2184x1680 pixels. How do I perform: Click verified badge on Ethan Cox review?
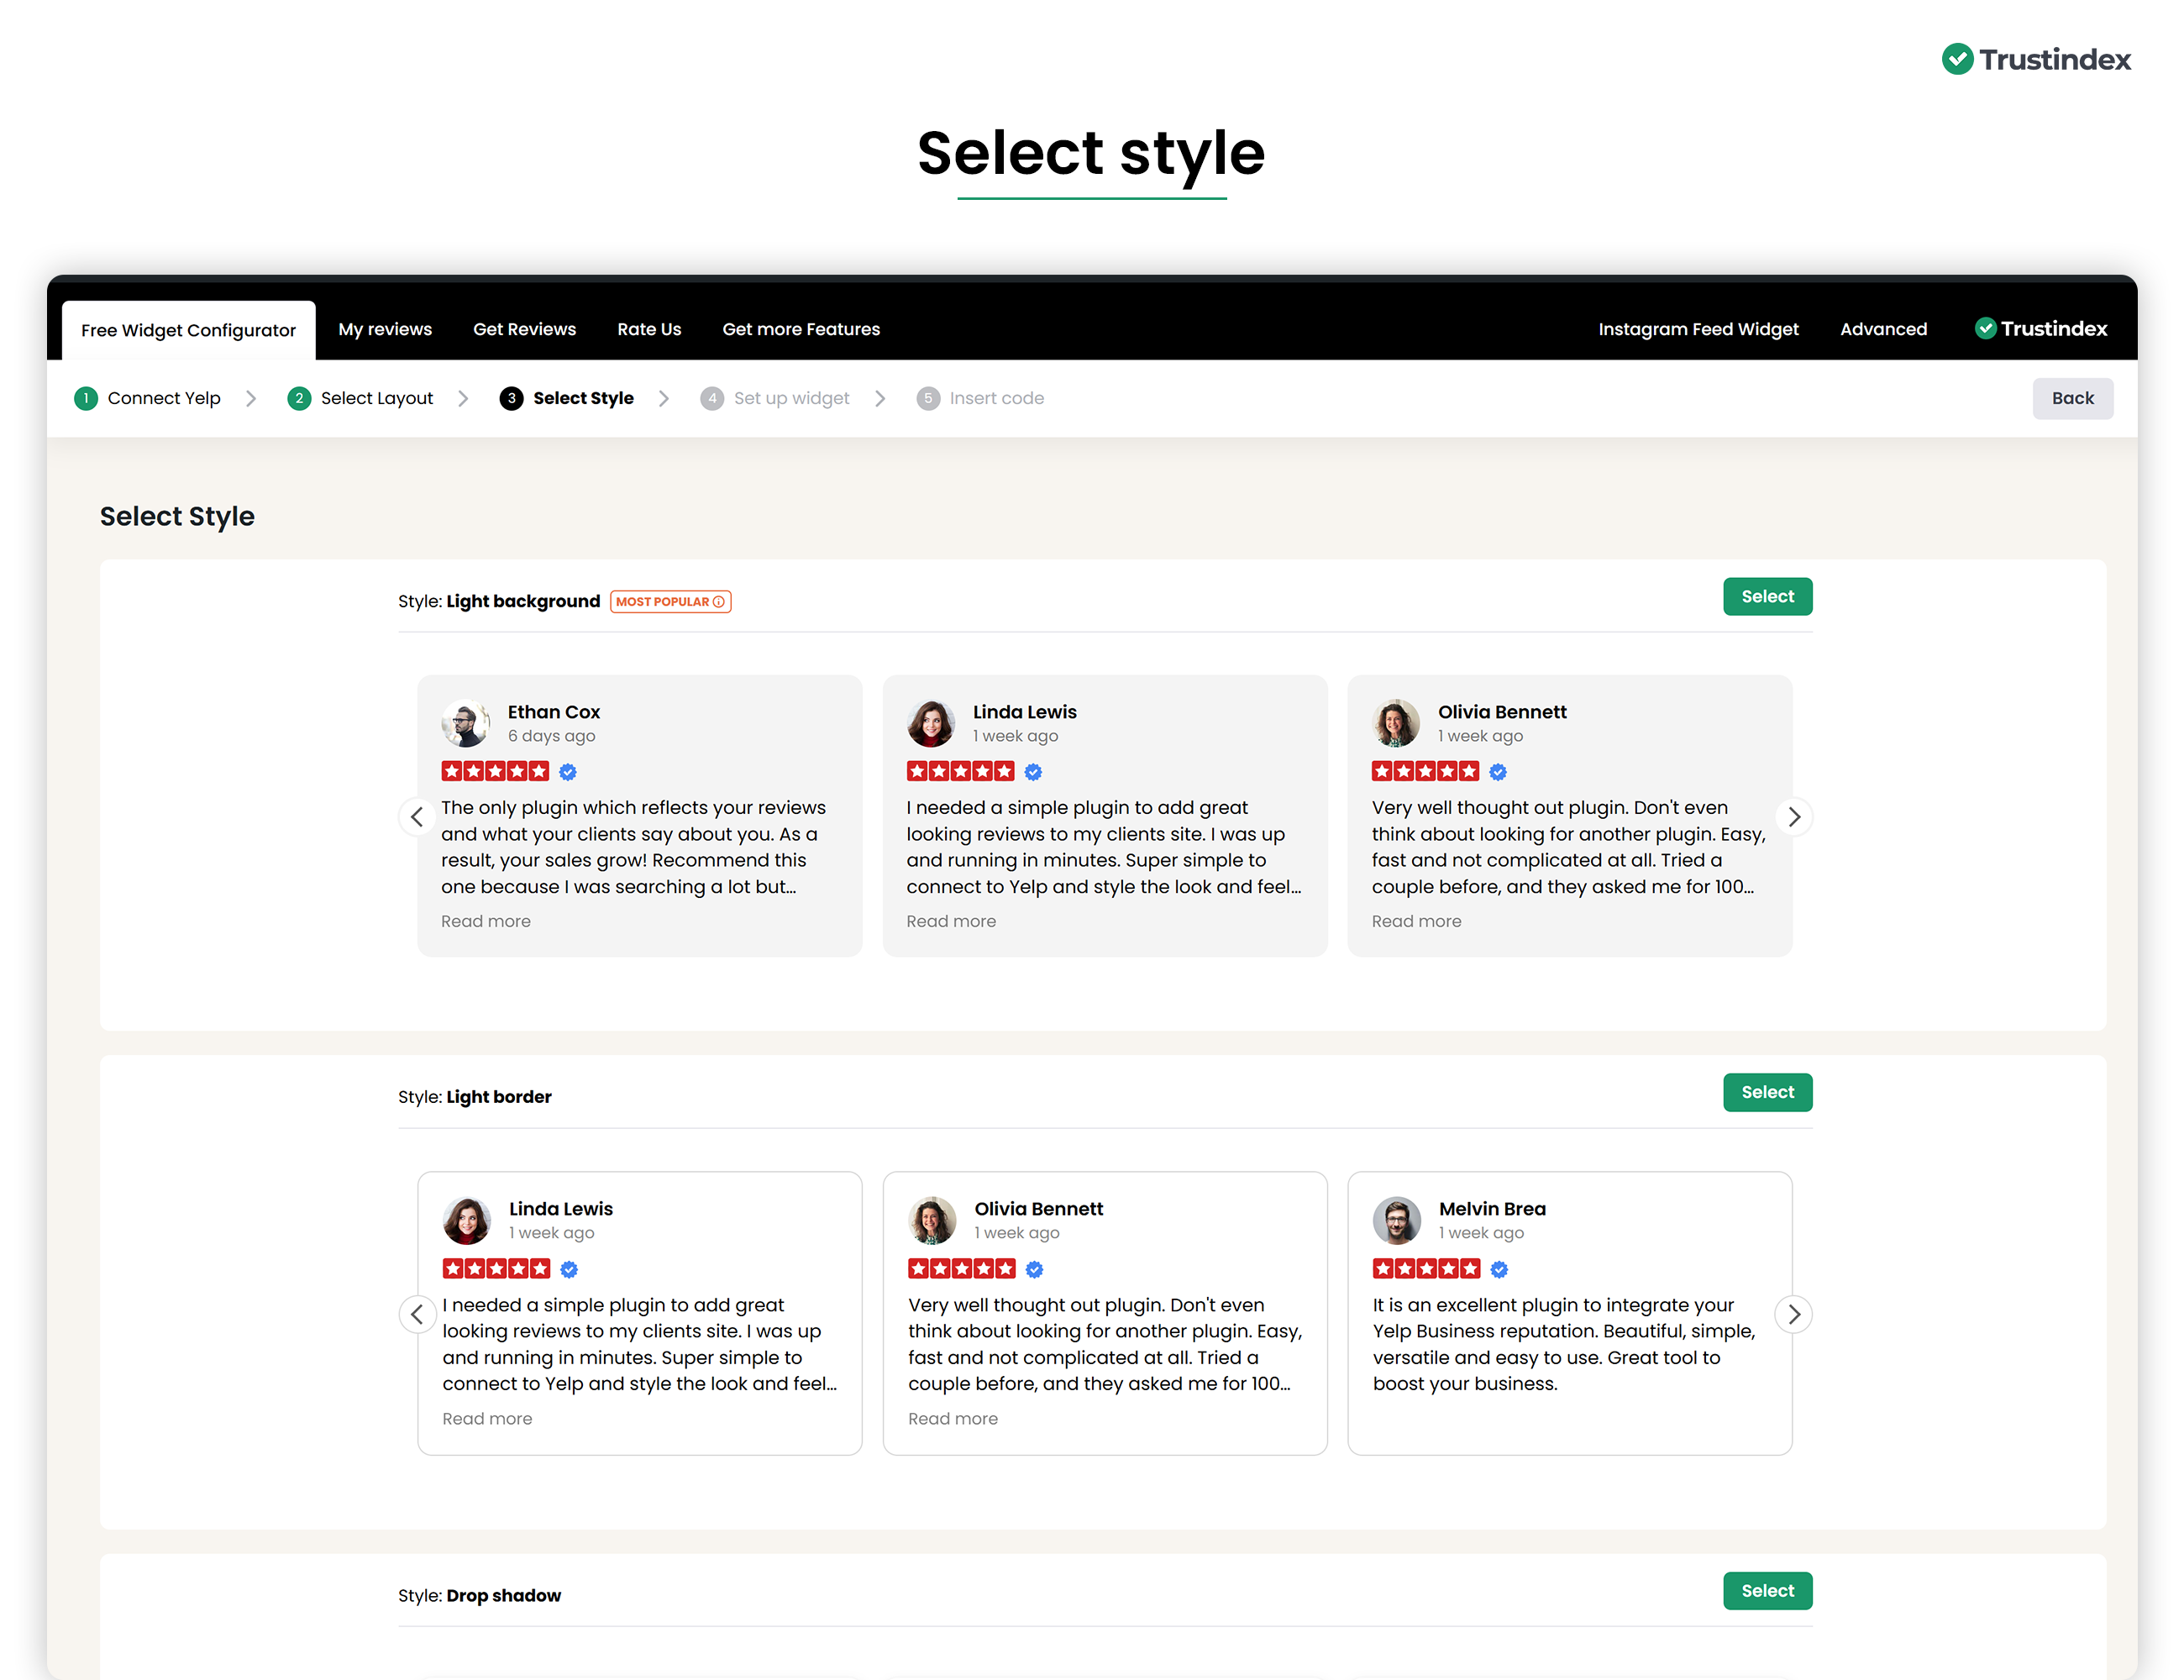tap(568, 772)
